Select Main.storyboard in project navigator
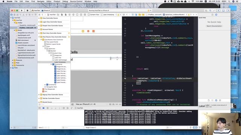This screenshot has height=135, width=241. (x=23, y=40)
